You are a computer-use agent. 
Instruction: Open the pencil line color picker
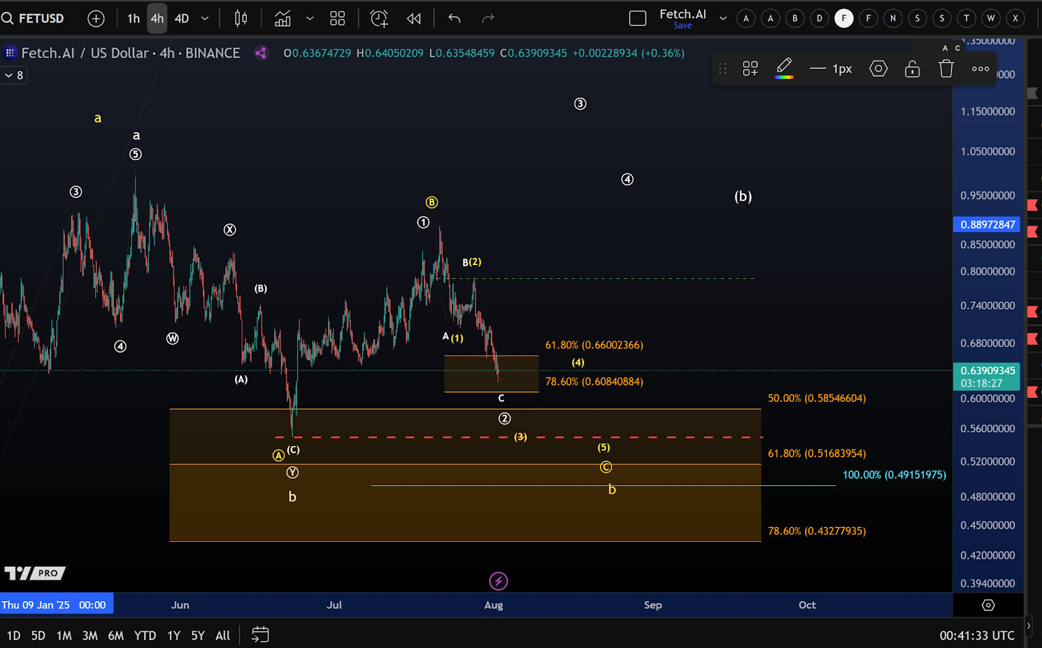784,68
